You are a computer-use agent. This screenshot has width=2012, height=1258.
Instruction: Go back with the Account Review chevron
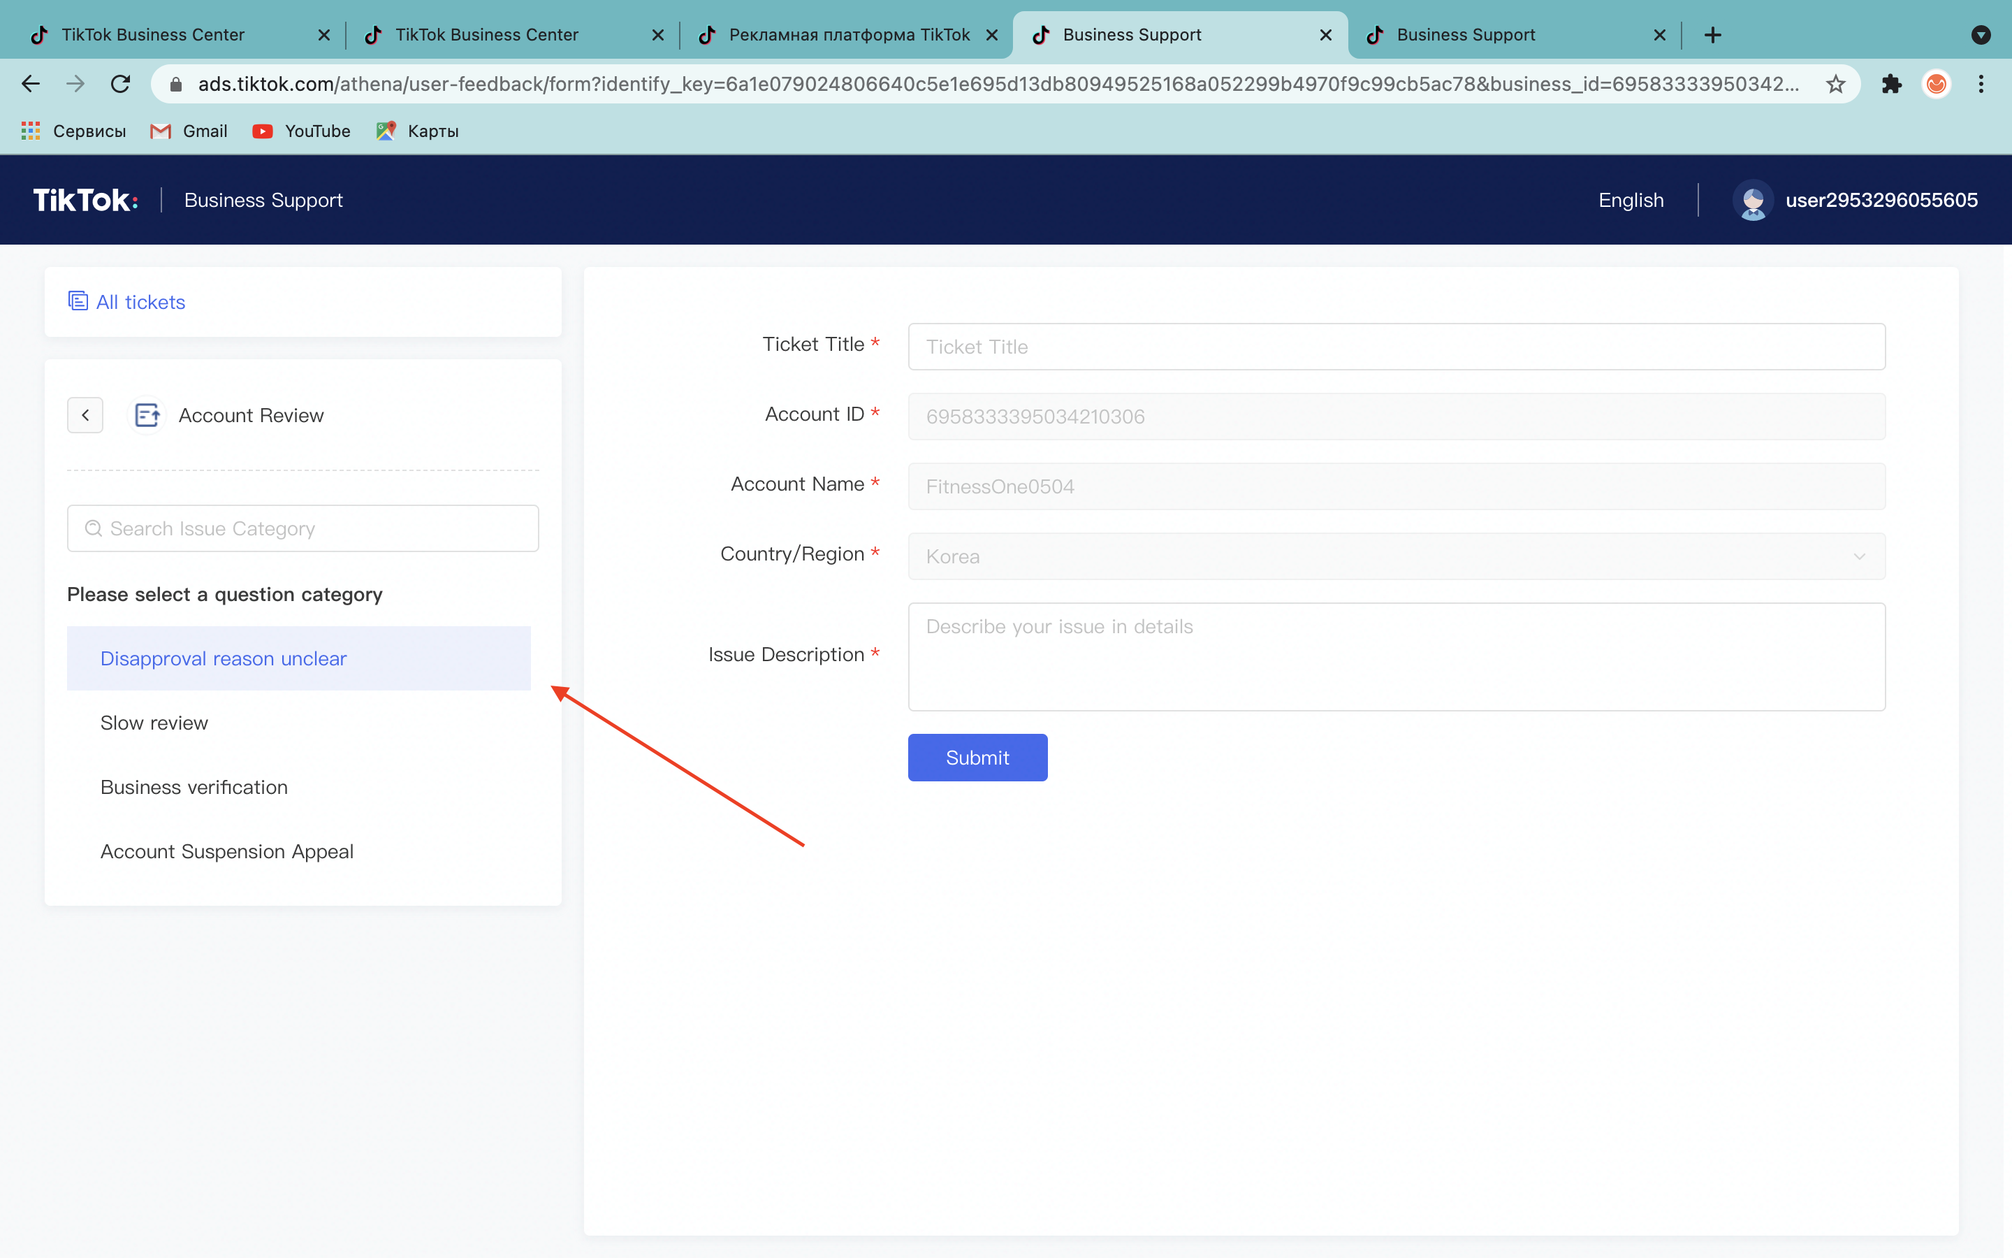click(85, 415)
